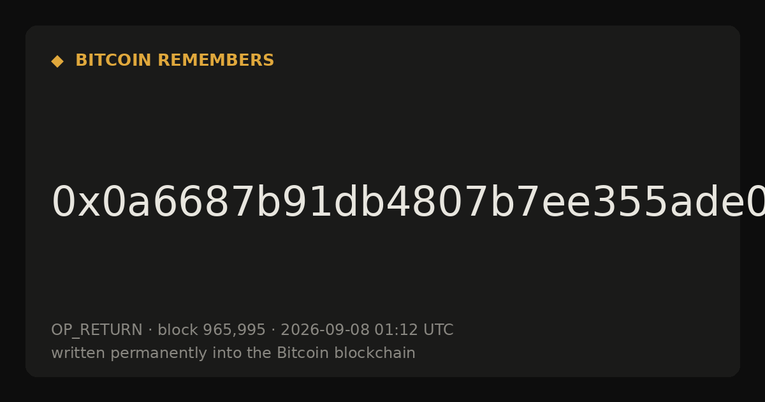
Task: Select the large hex string message
Action: click(408, 203)
